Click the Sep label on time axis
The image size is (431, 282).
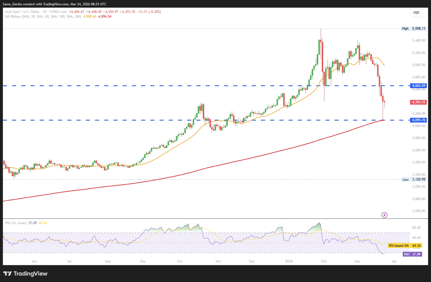coord(143,261)
